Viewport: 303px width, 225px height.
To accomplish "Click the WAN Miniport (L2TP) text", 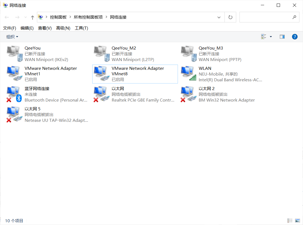I will click(133, 60).
